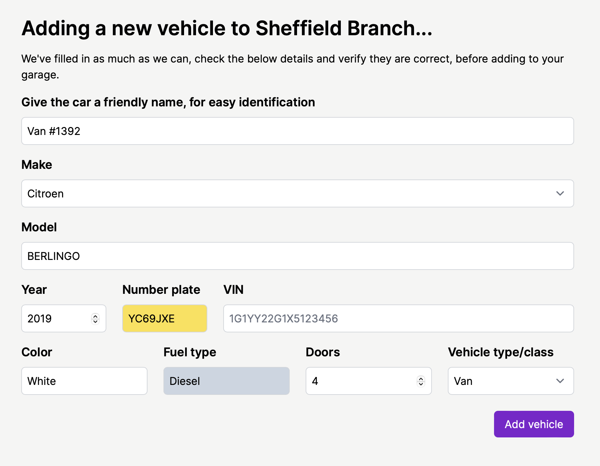Open the Vehicle type/class chevron
600x466 pixels.
click(x=560, y=381)
